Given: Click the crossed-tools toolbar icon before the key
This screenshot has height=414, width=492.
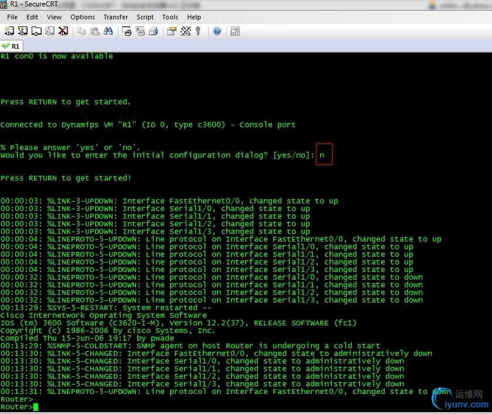Looking at the screenshot, I should click(x=185, y=31).
